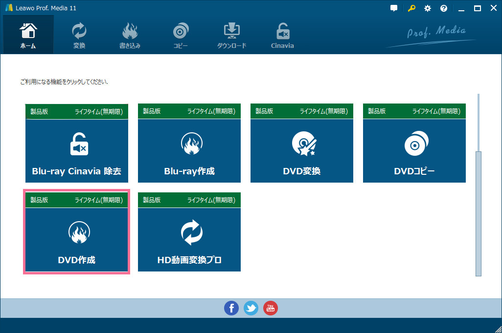Viewport: 502px width, 333px height.
Task: Open the DVDコピー tile
Action: pos(414,150)
